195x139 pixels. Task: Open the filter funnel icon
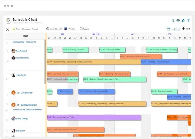point(188,21)
